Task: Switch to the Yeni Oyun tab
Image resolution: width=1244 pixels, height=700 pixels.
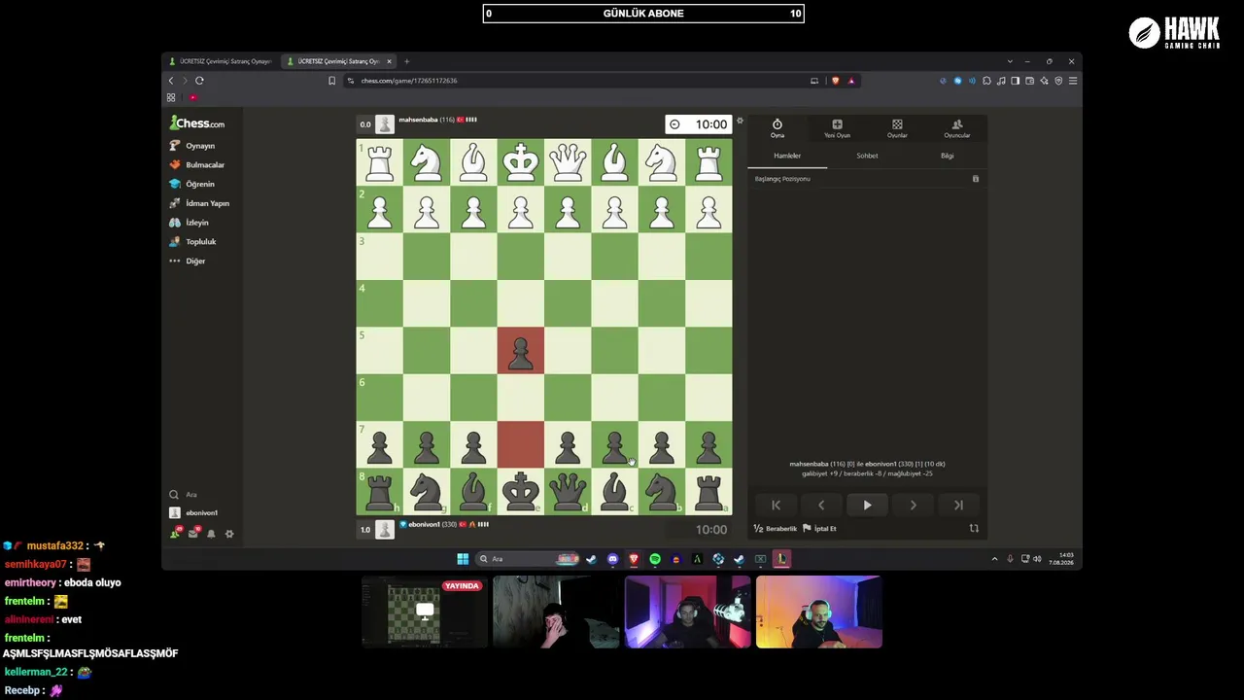Action: tap(837, 128)
